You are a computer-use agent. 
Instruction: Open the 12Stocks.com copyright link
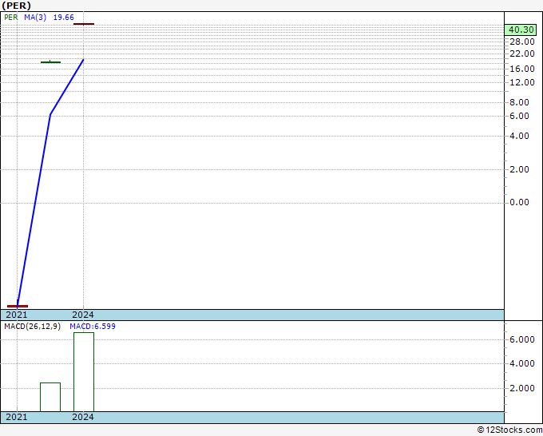pos(509,430)
